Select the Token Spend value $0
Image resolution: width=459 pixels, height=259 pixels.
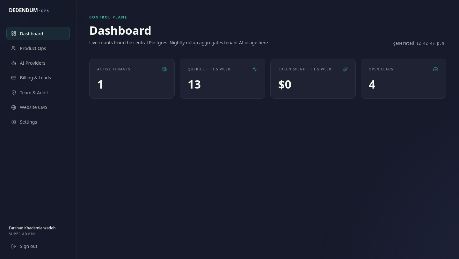pos(285,84)
